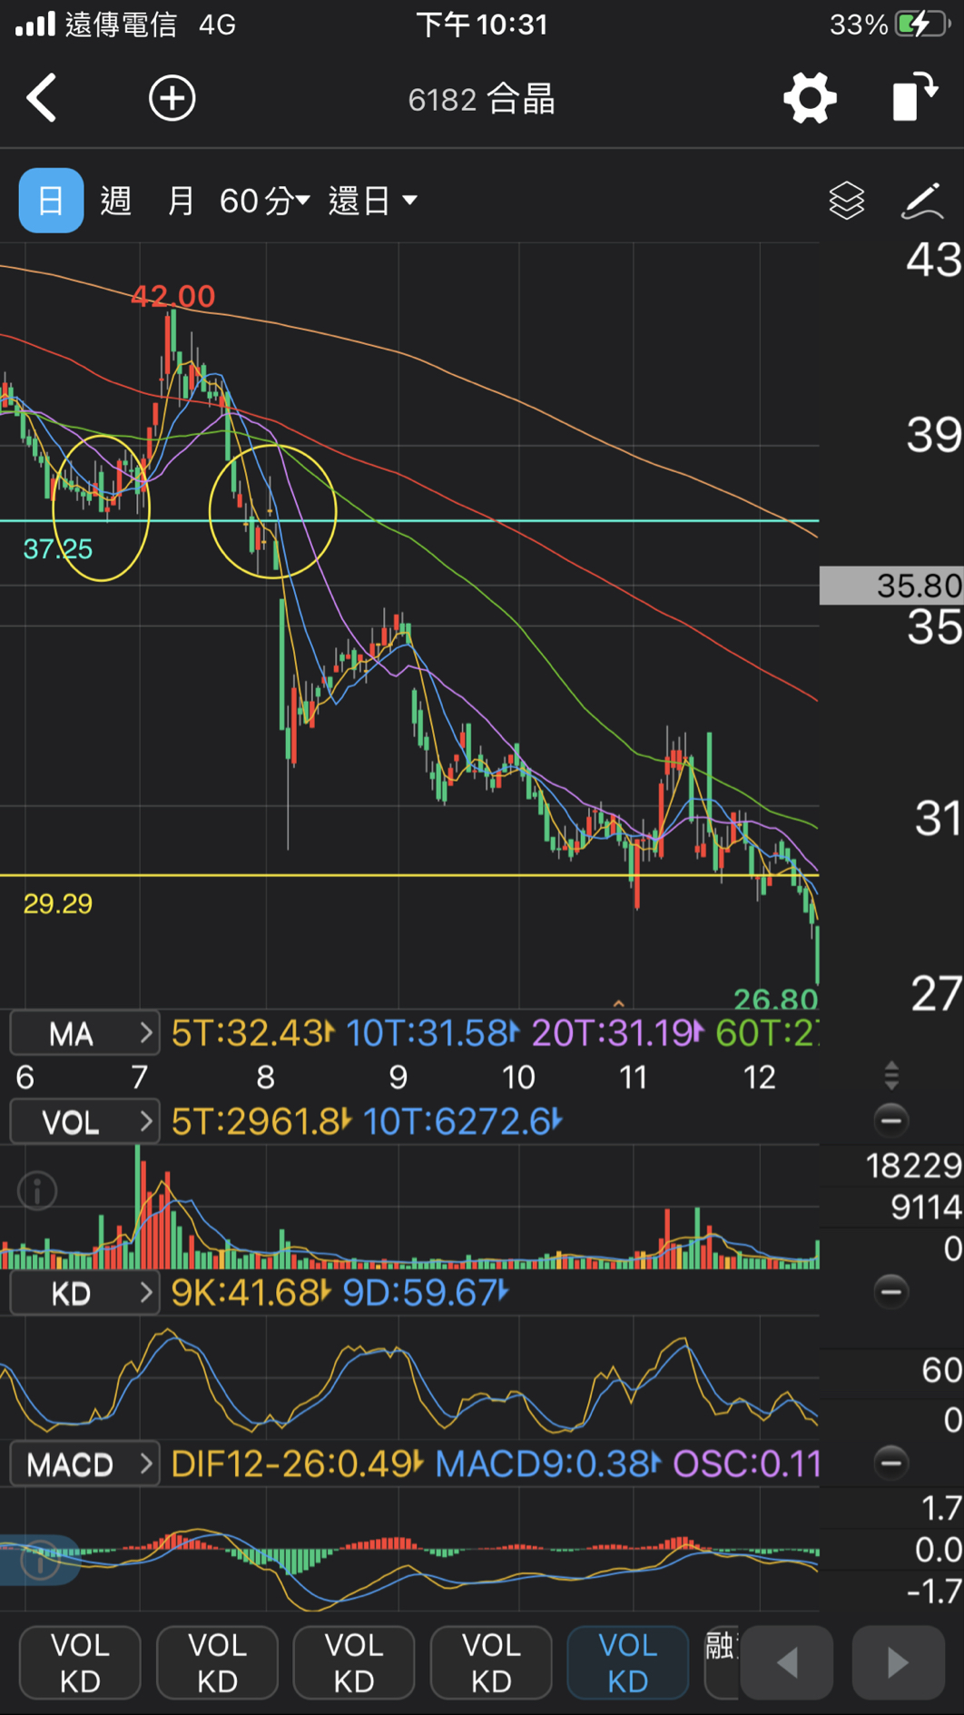Select the drawing pencil tool
The height and width of the screenshot is (1715, 964).
coord(922,201)
